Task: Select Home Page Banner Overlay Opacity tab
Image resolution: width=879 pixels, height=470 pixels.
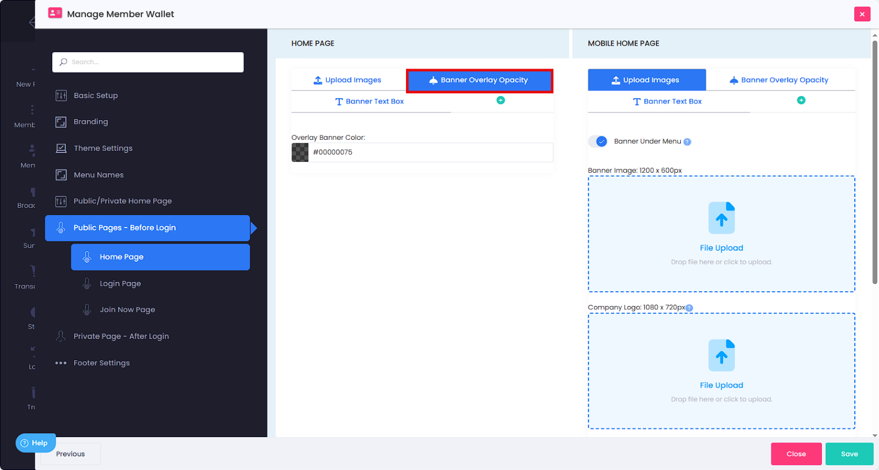Action: (480, 80)
